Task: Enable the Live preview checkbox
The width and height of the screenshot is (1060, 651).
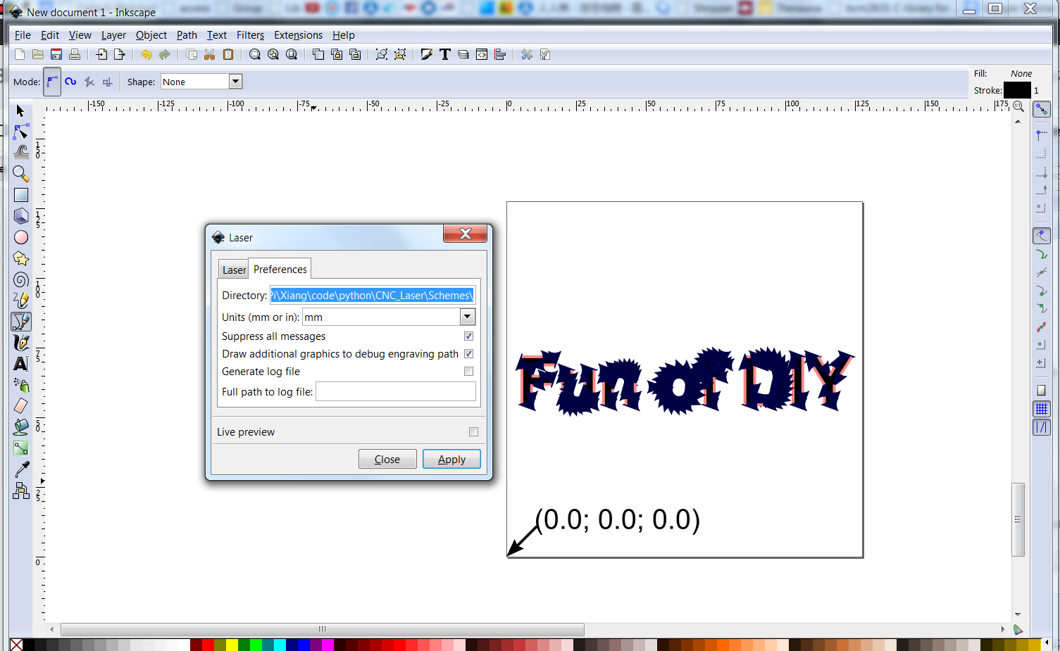Action: pyautogui.click(x=473, y=432)
